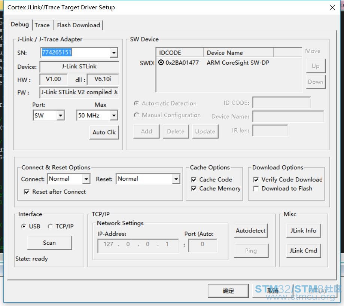Click the Autodetect button

251,230
